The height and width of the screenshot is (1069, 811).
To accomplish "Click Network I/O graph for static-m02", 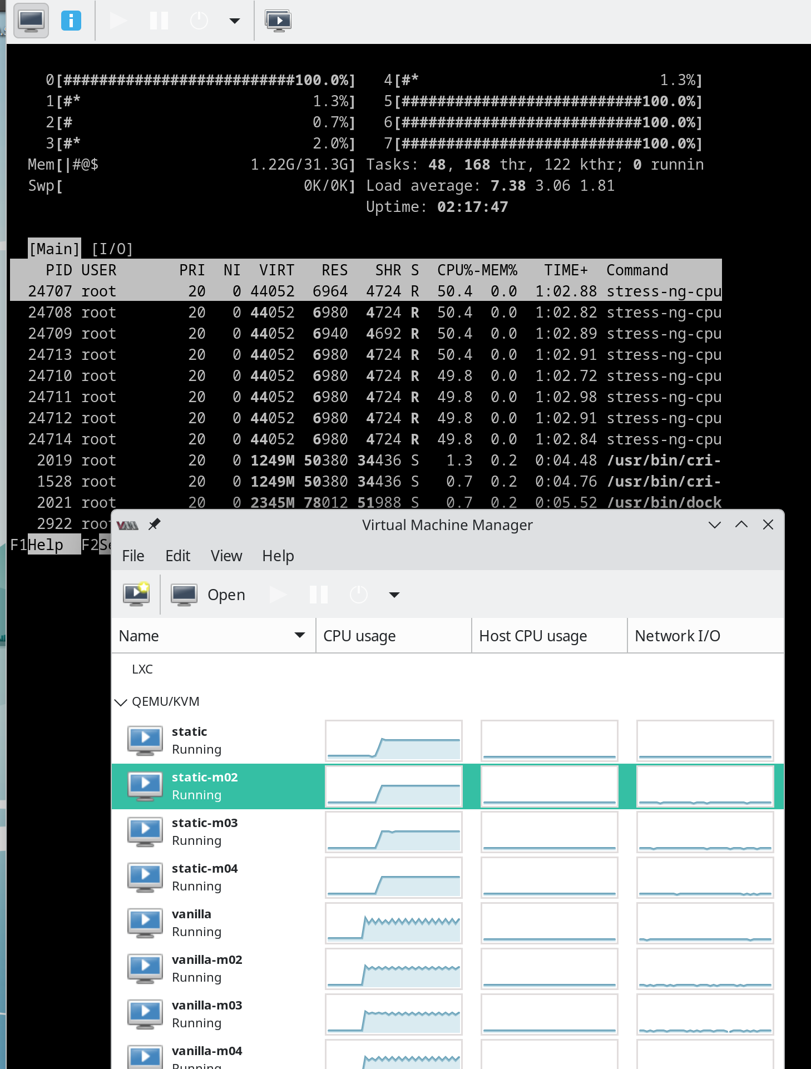I will 705,786.
